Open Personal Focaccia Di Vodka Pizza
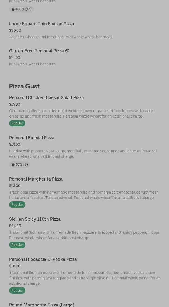Screen dimensions: 169x307 pos(43,259)
